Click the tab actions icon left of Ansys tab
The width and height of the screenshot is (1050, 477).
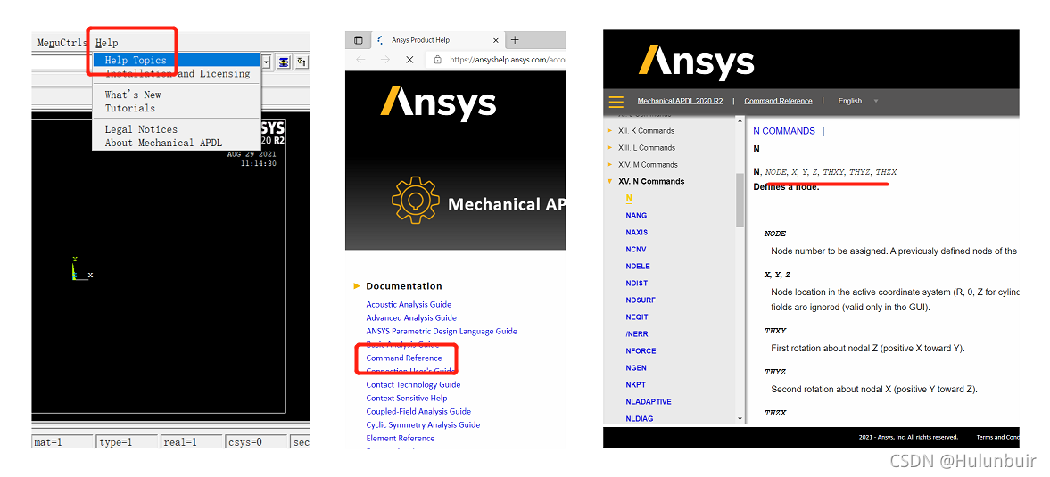click(359, 40)
